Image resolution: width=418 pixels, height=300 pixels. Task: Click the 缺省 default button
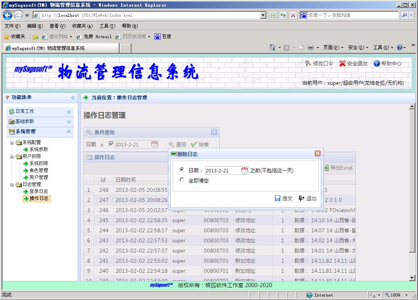pyautogui.click(x=200, y=144)
